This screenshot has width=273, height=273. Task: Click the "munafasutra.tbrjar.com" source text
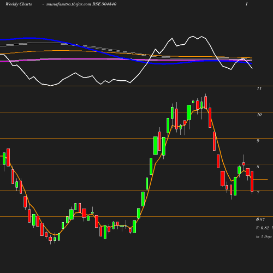(69, 4)
